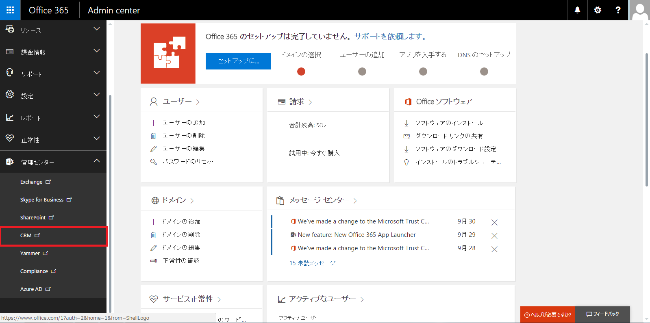
Task: Click the external link icon beside SharePoint
Action: (x=51, y=217)
